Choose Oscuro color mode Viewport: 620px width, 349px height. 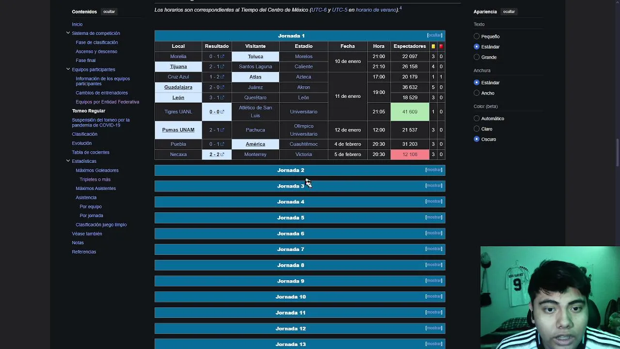click(477, 139)
